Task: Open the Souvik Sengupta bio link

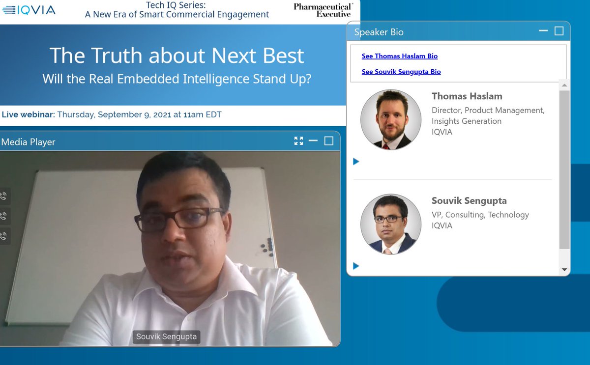Action: (401, 72)
